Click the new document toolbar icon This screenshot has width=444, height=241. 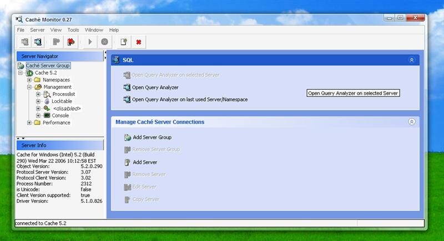pyautogui.click(x=124, y=42)
